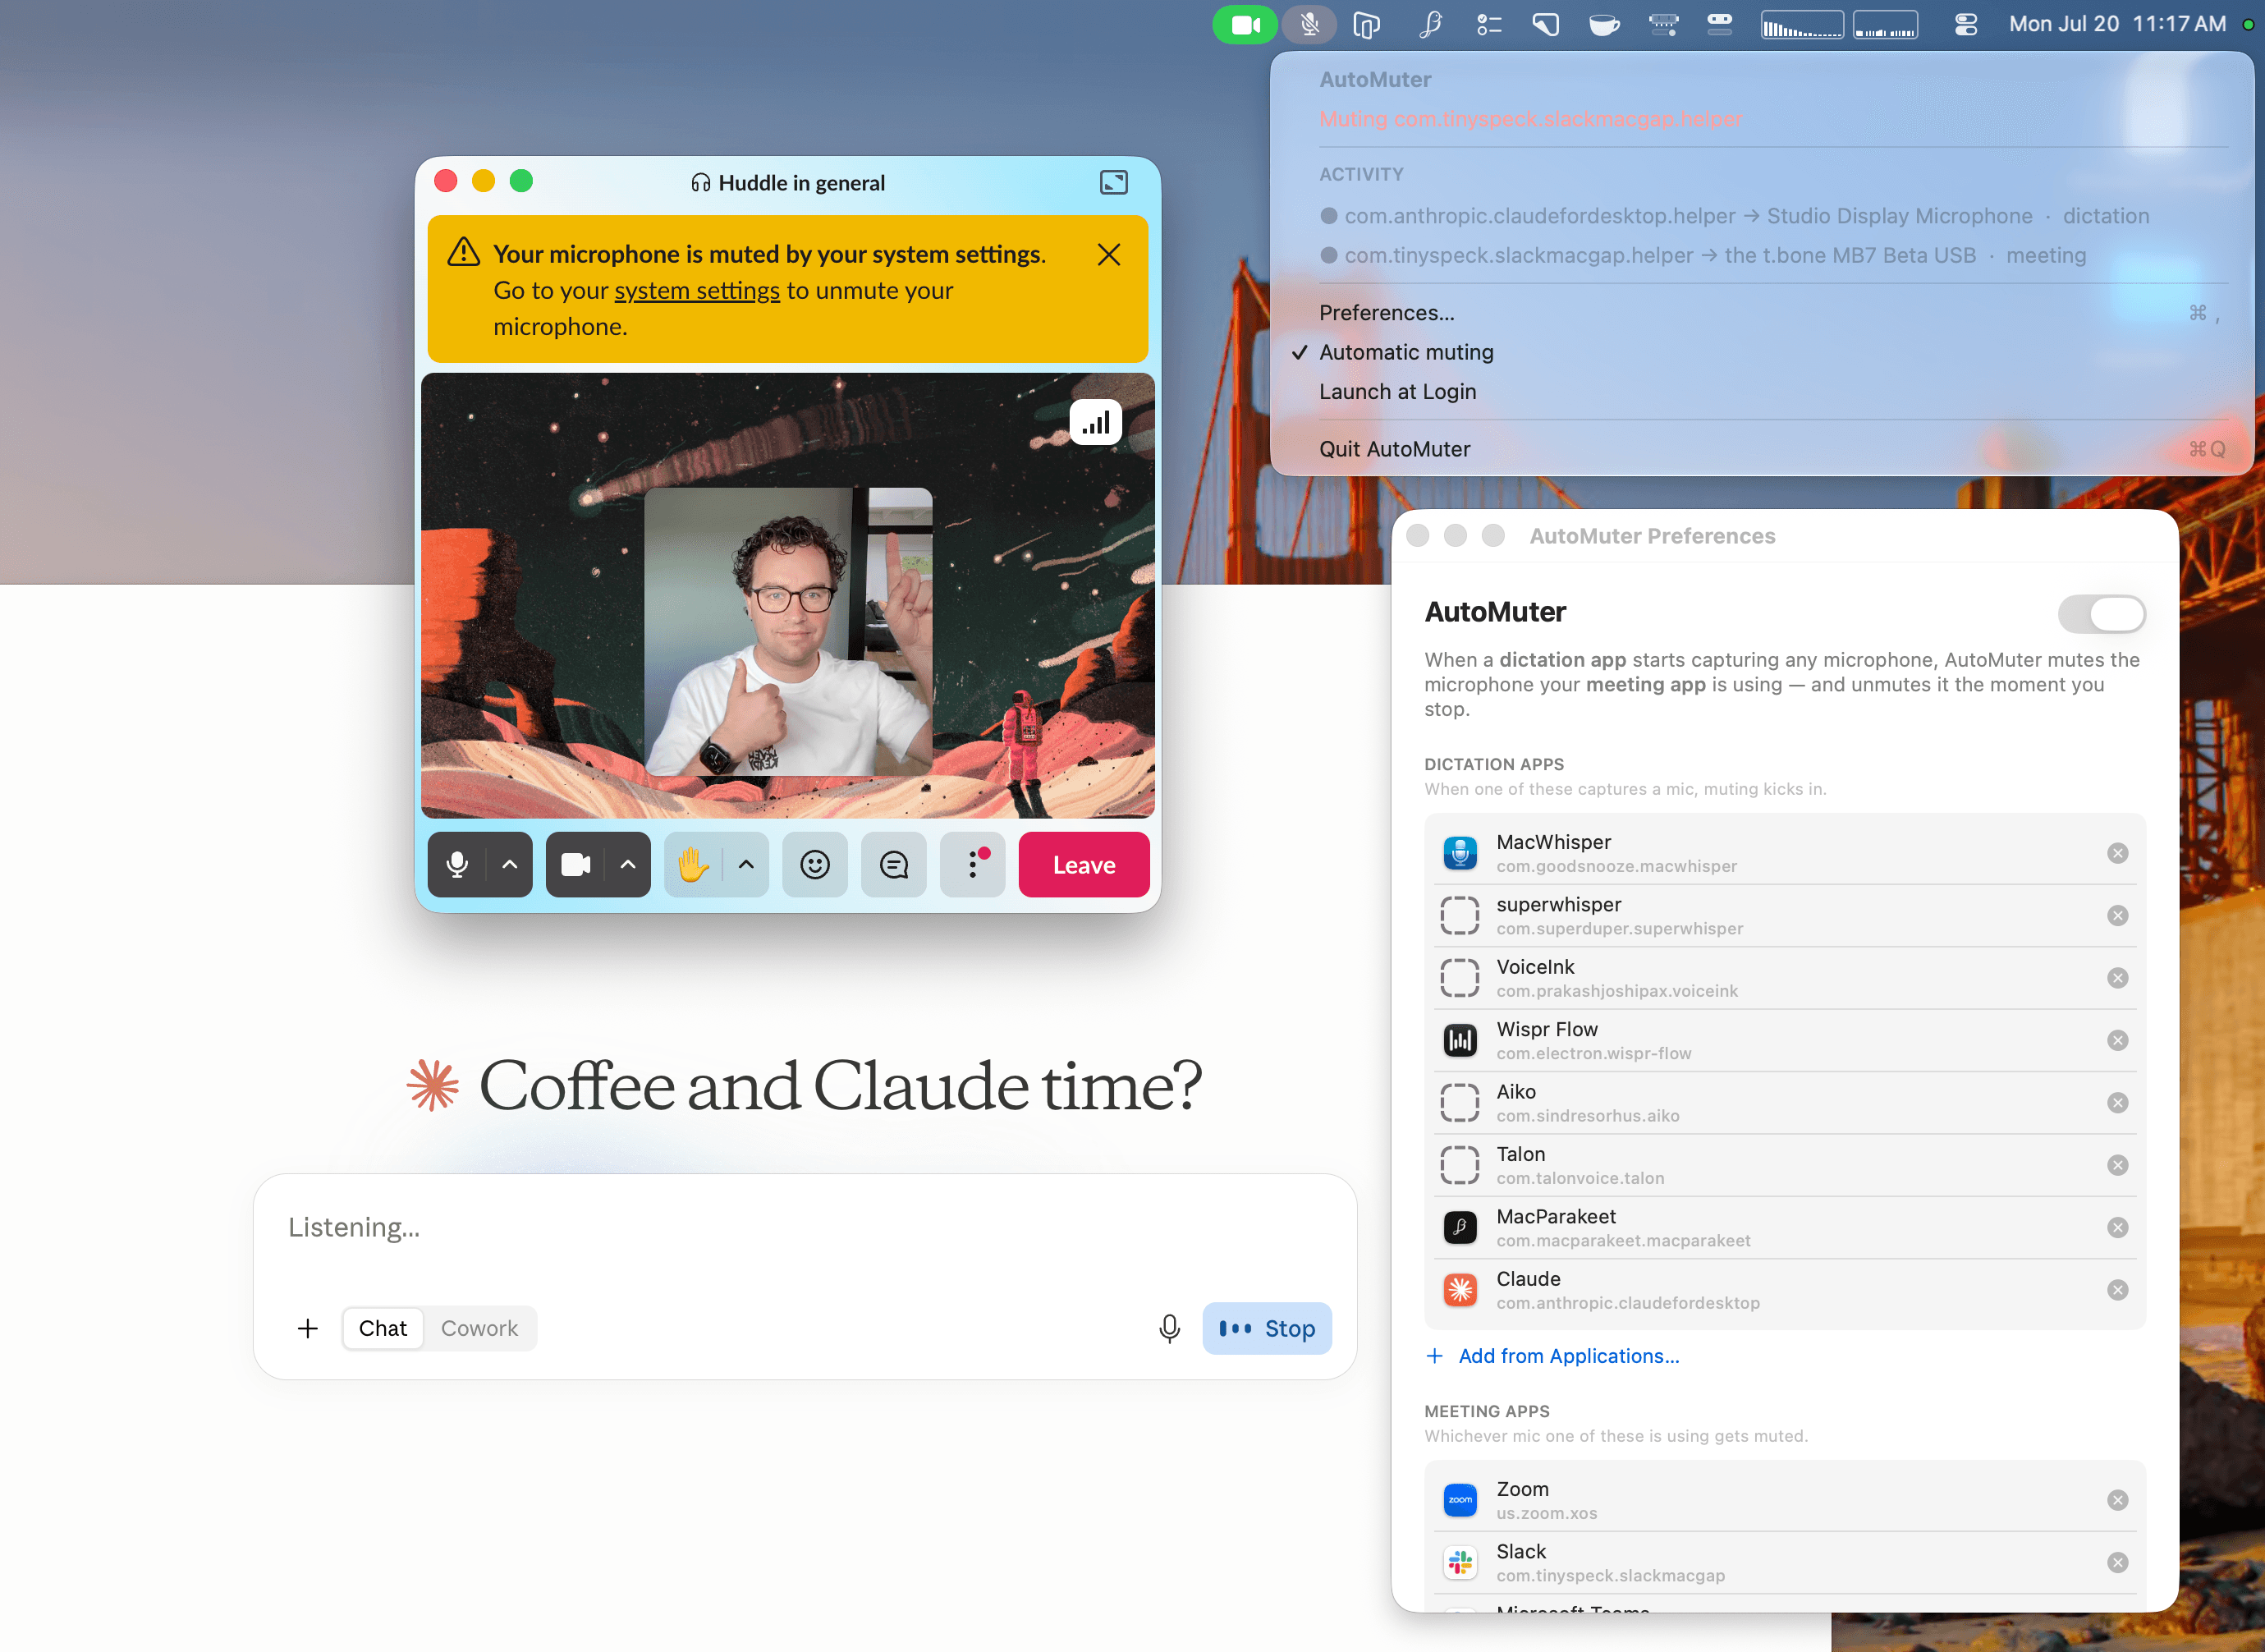Open the plus attachment menu in Claude
The image size is (2265, 1652).
308,1328
